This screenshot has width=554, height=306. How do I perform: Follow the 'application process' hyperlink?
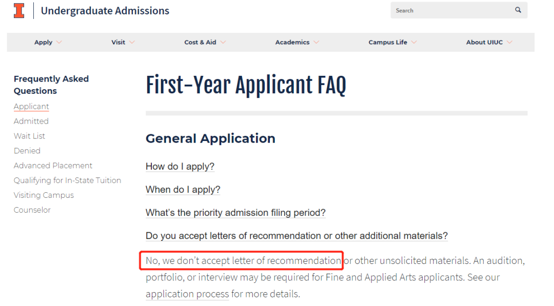click(187, 294)
